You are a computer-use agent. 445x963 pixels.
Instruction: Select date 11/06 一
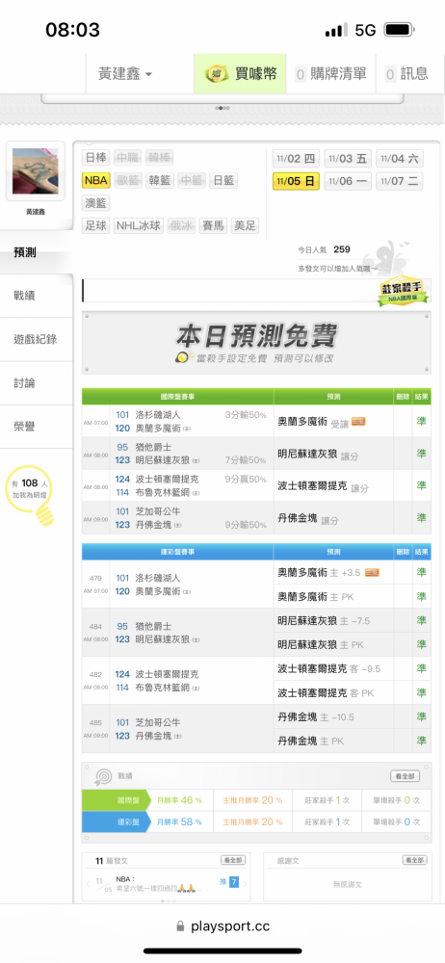348,181
